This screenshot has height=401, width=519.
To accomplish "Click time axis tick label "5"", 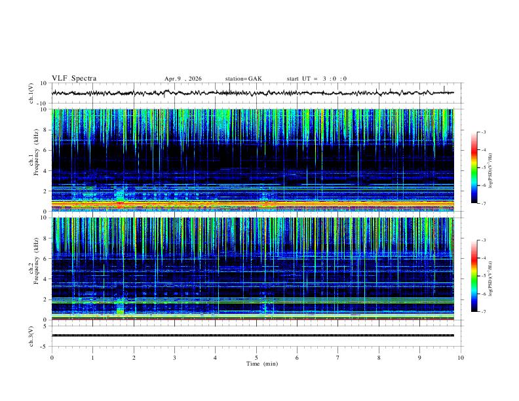I will tap(256, 358).
